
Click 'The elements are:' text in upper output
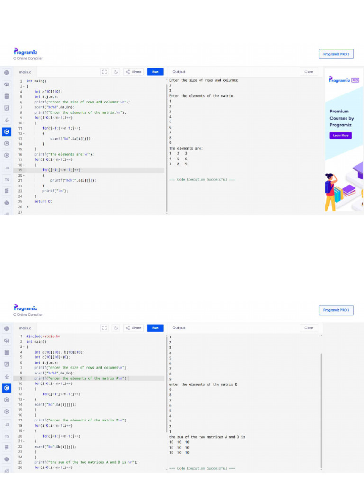click(186, 148)
